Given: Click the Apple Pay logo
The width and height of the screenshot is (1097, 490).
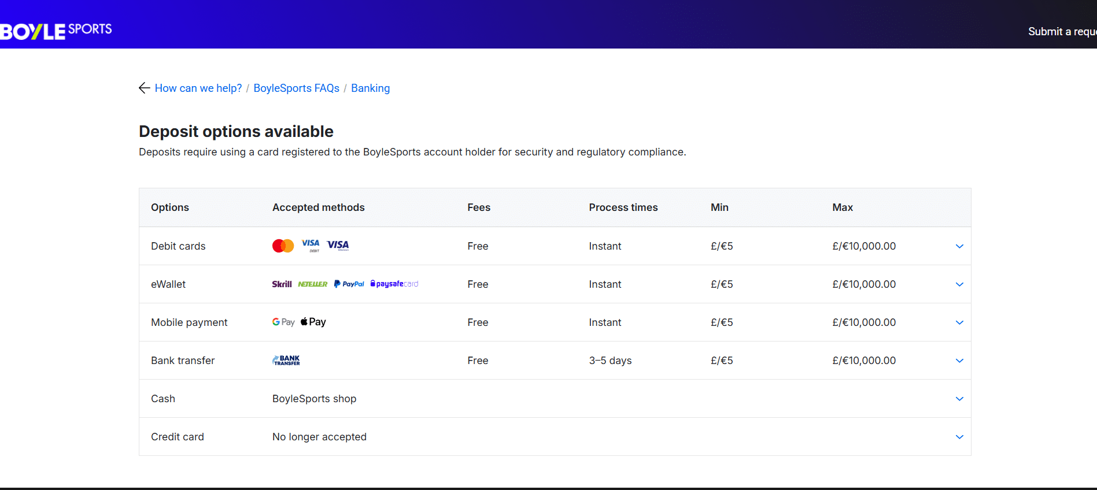Looking at the screenshot, I should [x=313, y=322].
